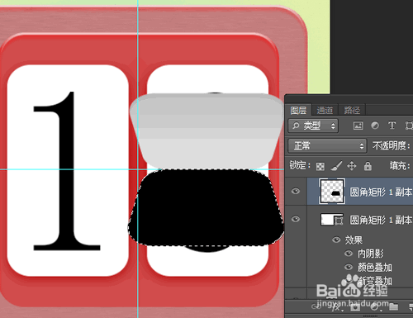Click thumbnail of selected 圆角矩形 1 副本 layer

[x=332, y=191]
